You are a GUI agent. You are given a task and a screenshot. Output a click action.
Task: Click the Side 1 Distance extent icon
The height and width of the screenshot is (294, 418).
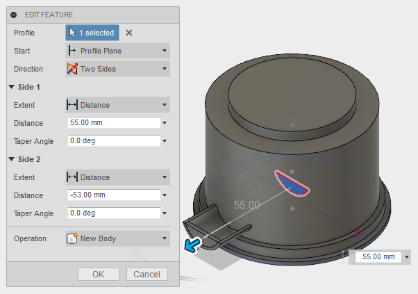72,105
